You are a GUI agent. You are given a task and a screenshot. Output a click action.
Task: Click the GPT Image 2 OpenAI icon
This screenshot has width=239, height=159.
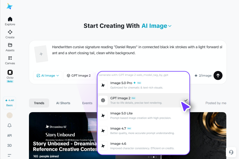[x=103, y=100]
